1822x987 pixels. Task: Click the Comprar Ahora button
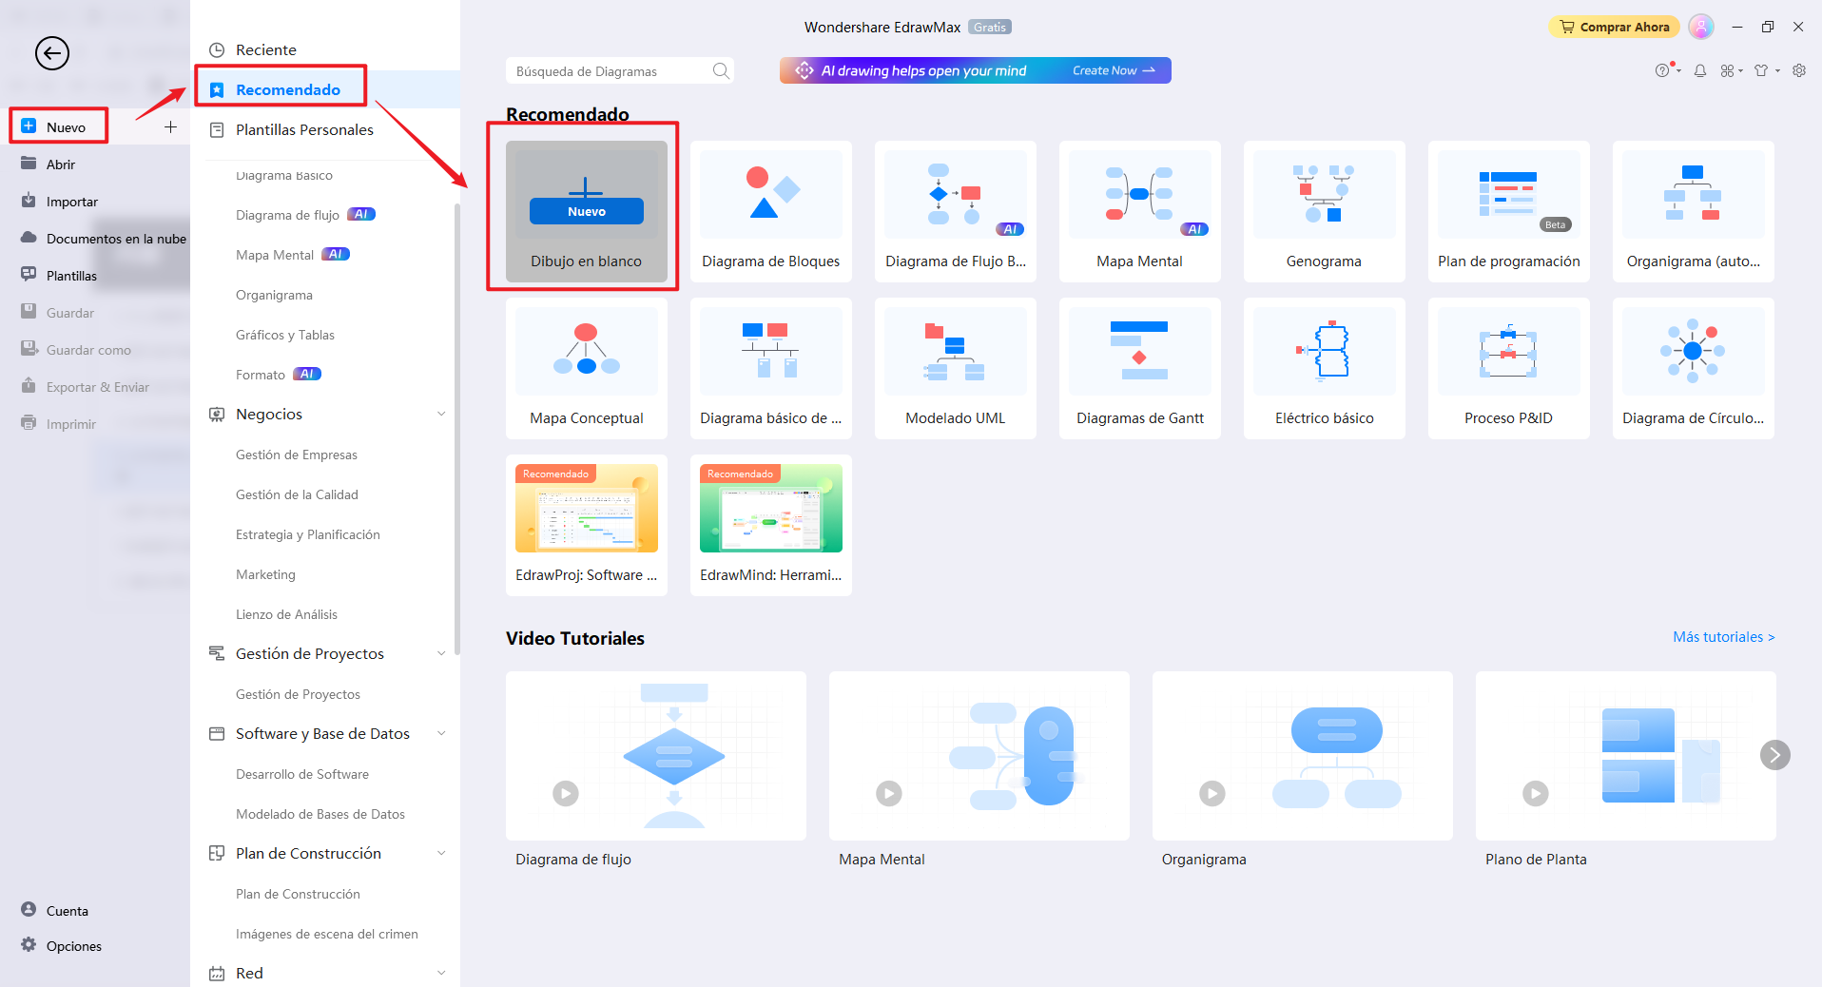click(x=1614, y=27)
